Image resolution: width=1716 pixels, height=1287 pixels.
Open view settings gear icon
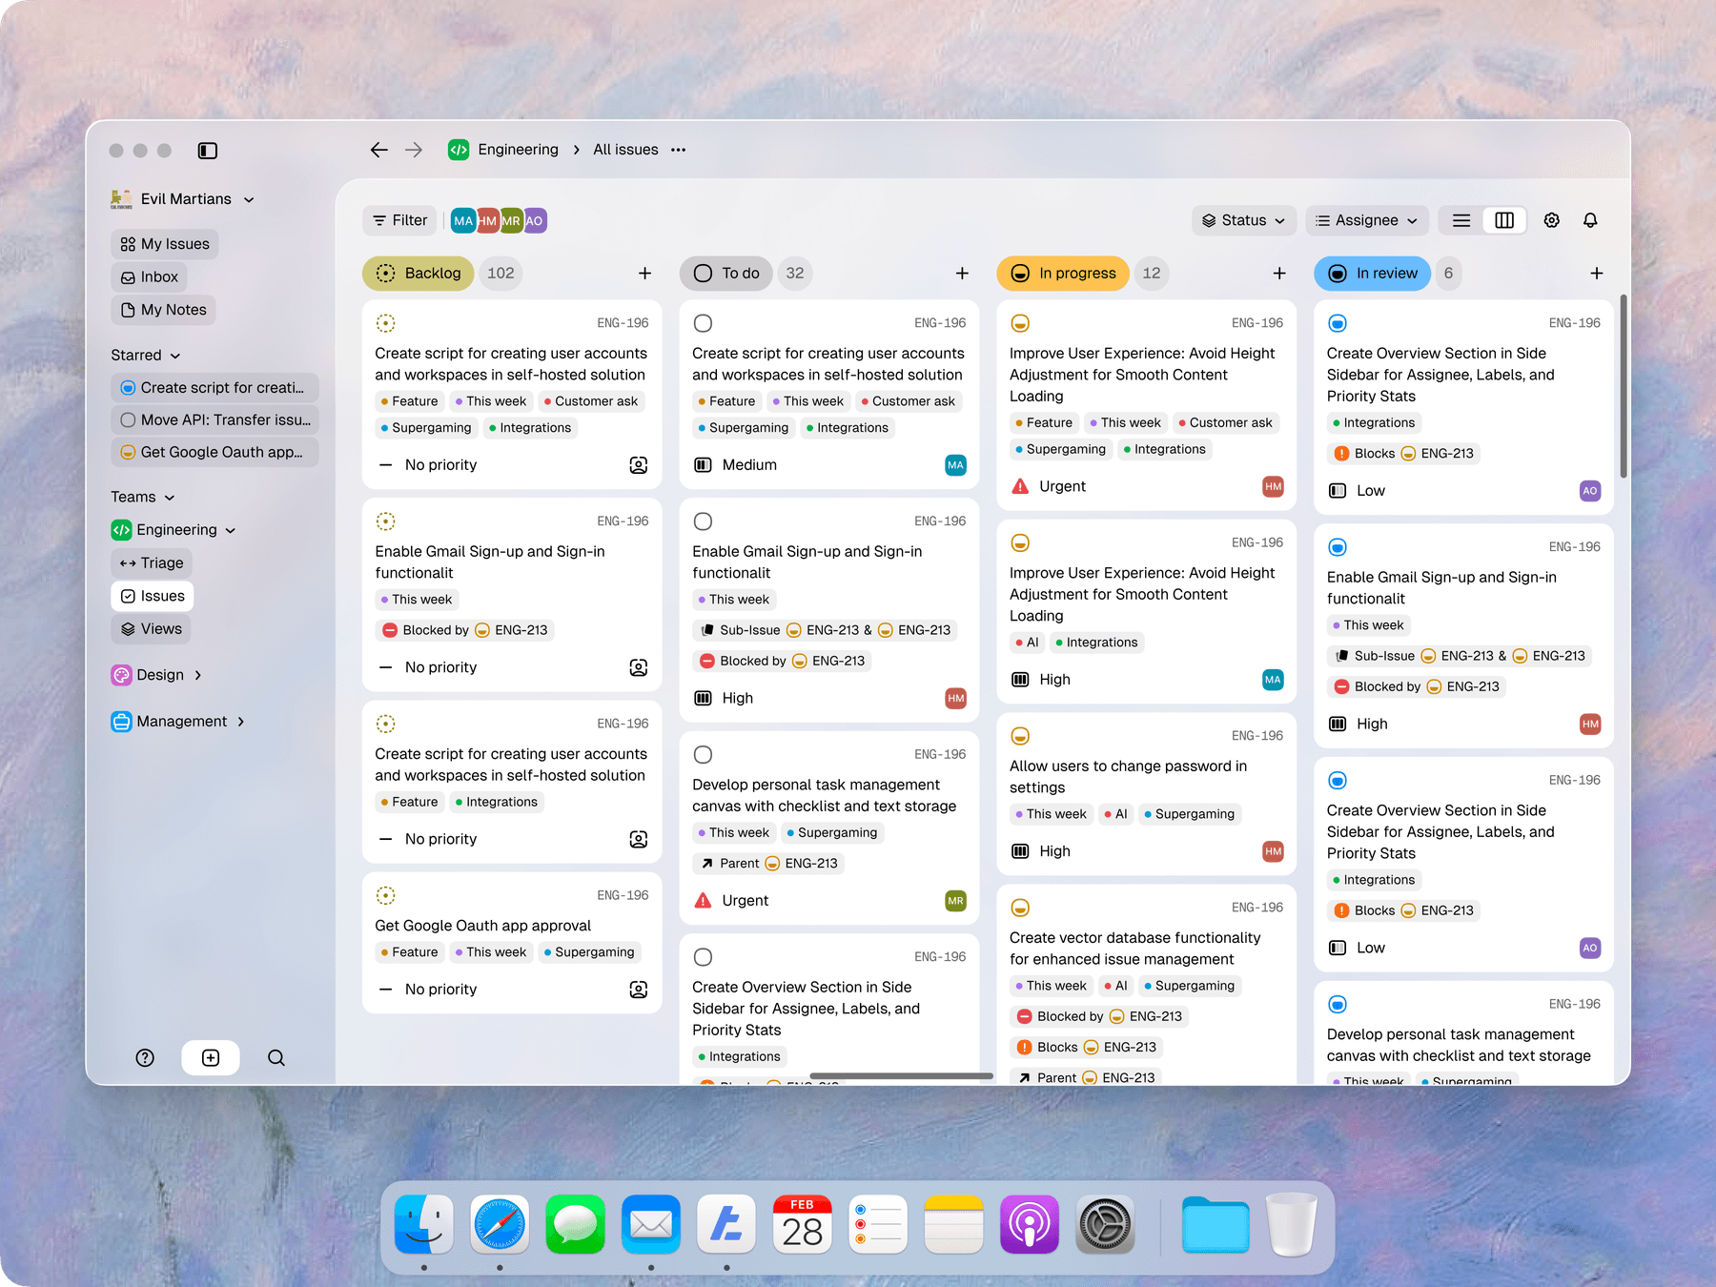click(1552, 220)
